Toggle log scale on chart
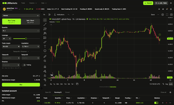 (x=167, y=84)
